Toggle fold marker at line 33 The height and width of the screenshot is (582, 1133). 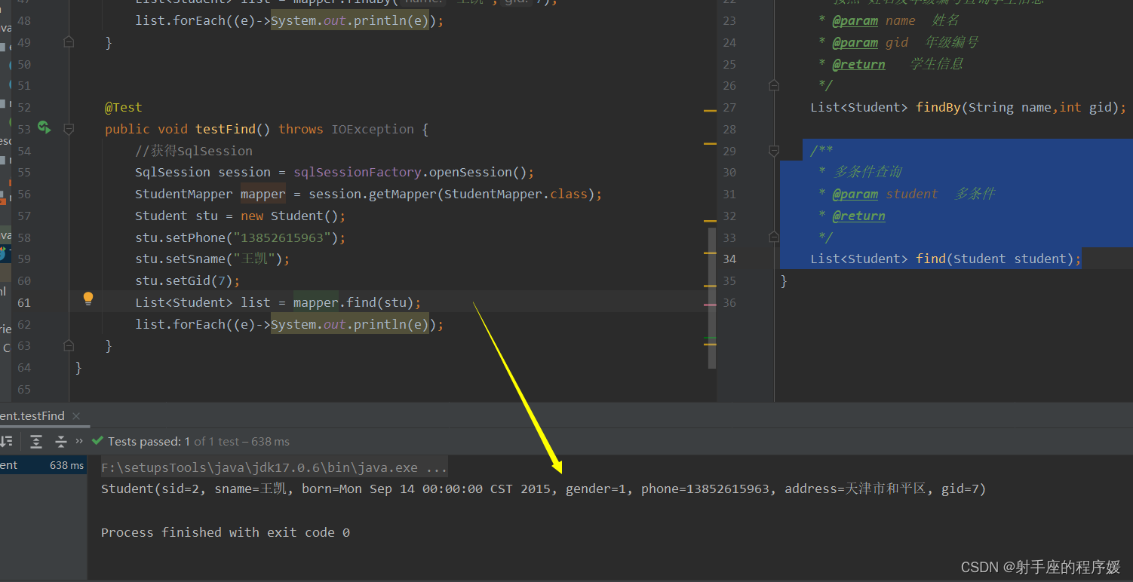pyautogui.click(x=773, y=237)
